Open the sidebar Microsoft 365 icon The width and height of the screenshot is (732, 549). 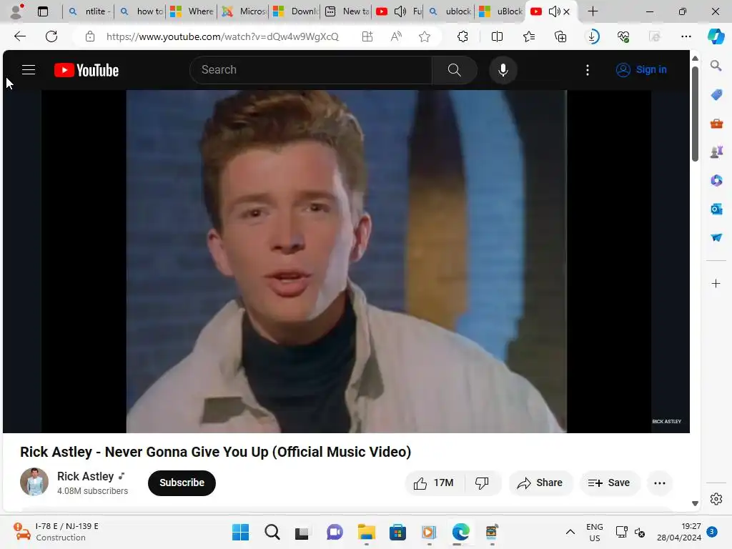click(716, 180)
